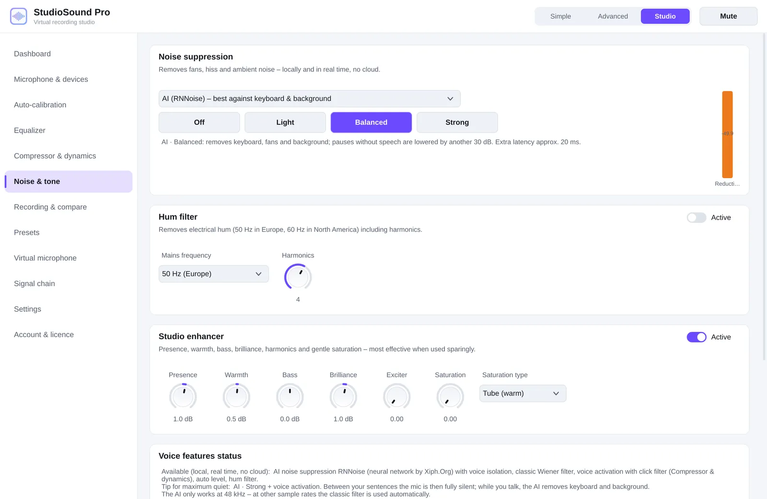Open Virtual microphone section
The height and width of the screenshot is (499, 767).
69,258
